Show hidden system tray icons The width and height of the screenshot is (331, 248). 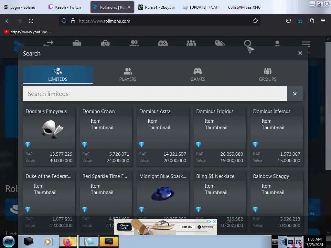(275, 242)
